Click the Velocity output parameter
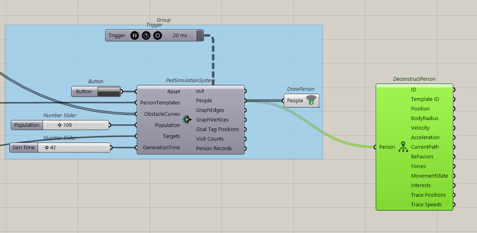The image size is (477, 233). 420,128
